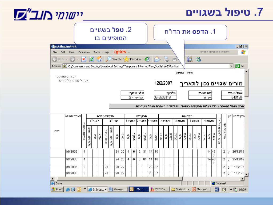The image size is (273, 205).
Task: Launch Internet Explorer from the quick launch
Action: (68, 190)
